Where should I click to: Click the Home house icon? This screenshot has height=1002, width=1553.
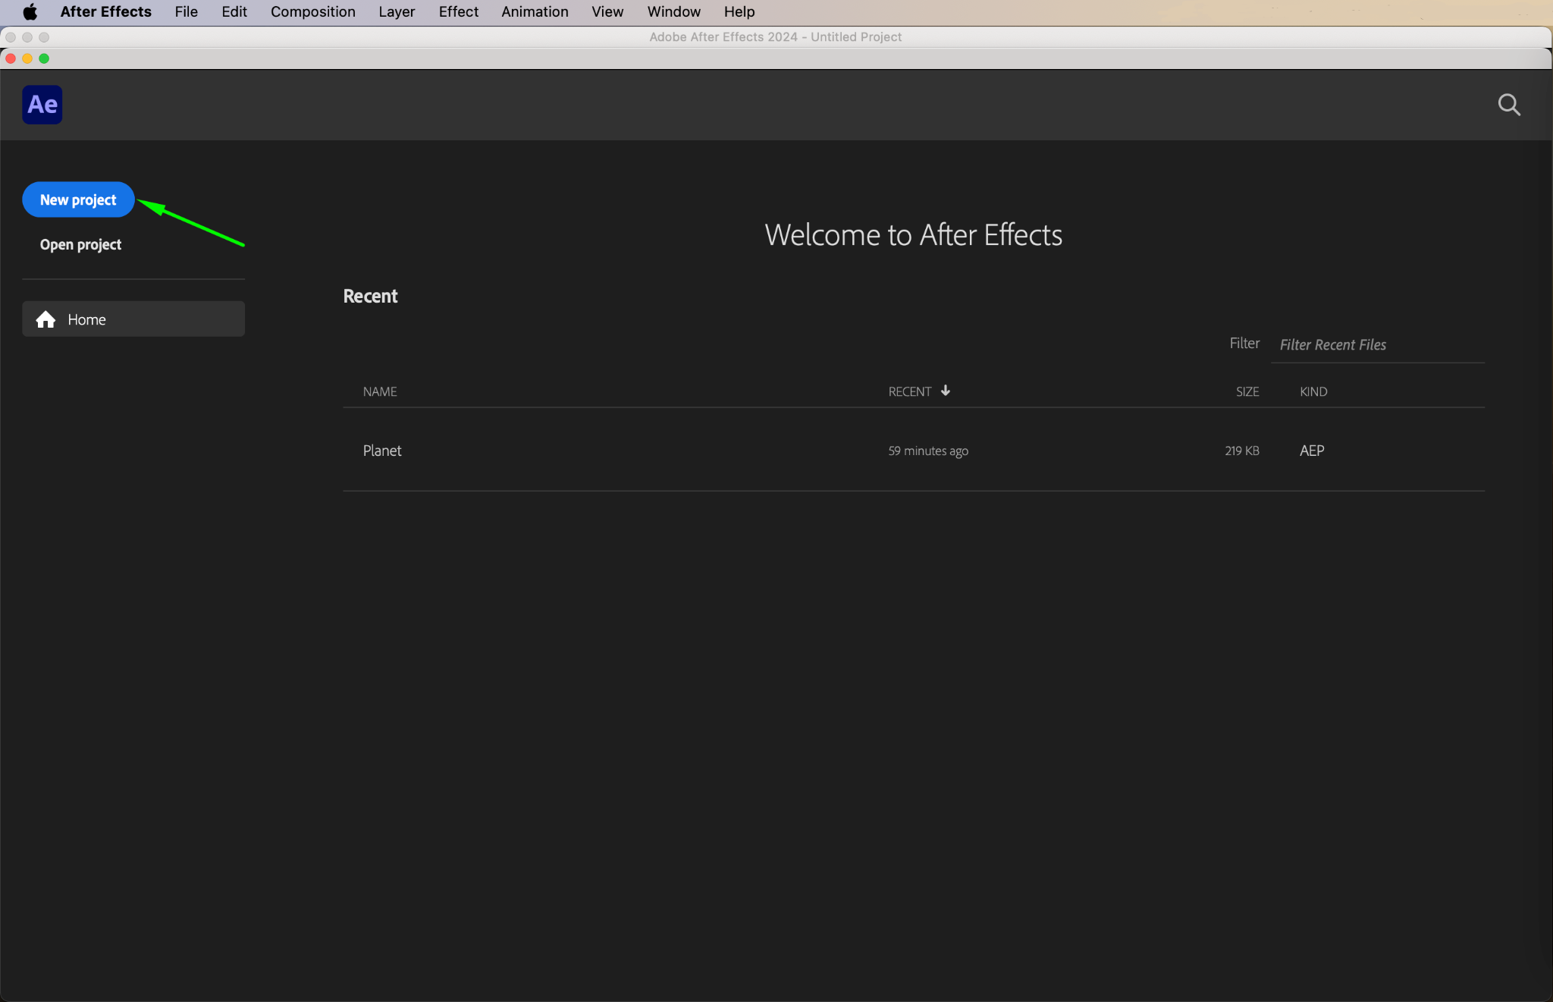click(45, 319)
